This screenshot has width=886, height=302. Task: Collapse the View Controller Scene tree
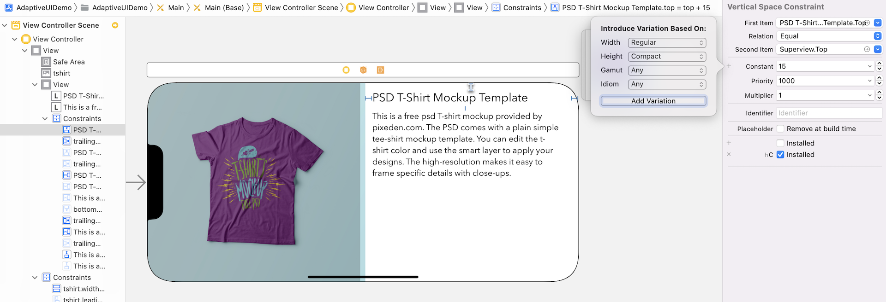click(5, 25)
